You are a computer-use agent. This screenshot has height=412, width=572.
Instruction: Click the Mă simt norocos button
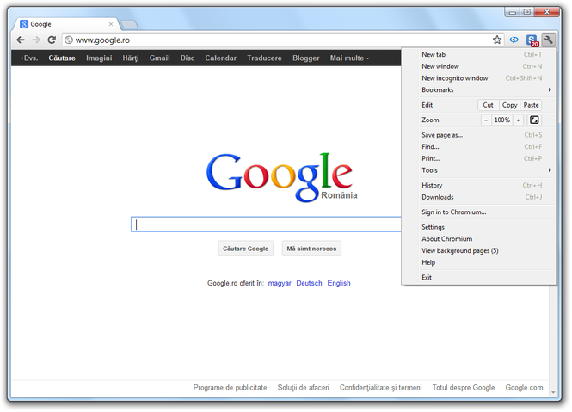(x=311, y=249)
